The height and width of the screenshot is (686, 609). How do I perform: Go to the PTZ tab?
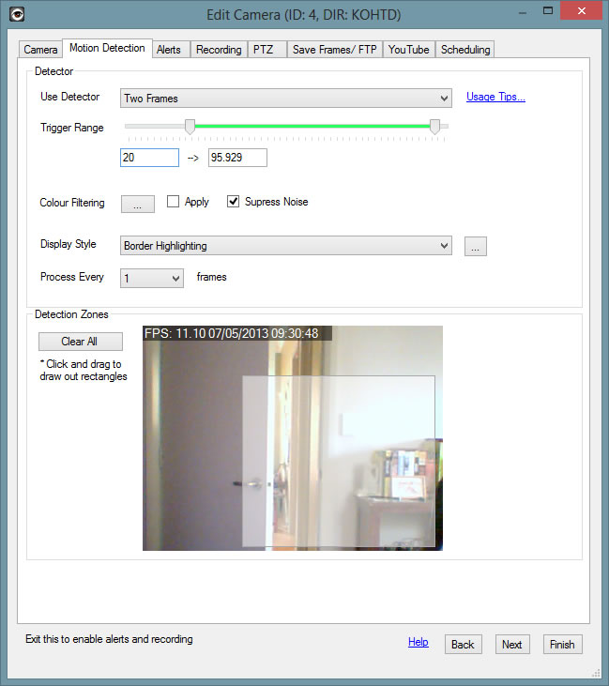pyautogui.click(x=263, y=50)
